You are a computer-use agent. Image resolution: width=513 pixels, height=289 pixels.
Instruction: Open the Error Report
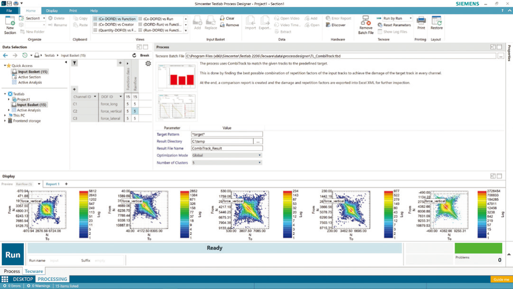click(338, 19)
